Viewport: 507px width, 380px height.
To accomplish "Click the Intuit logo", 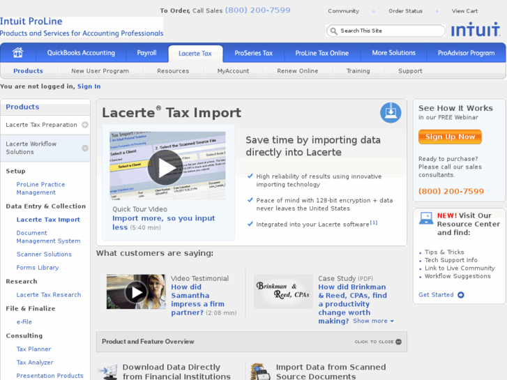I will pyautogui.click(x=476, y=29).
